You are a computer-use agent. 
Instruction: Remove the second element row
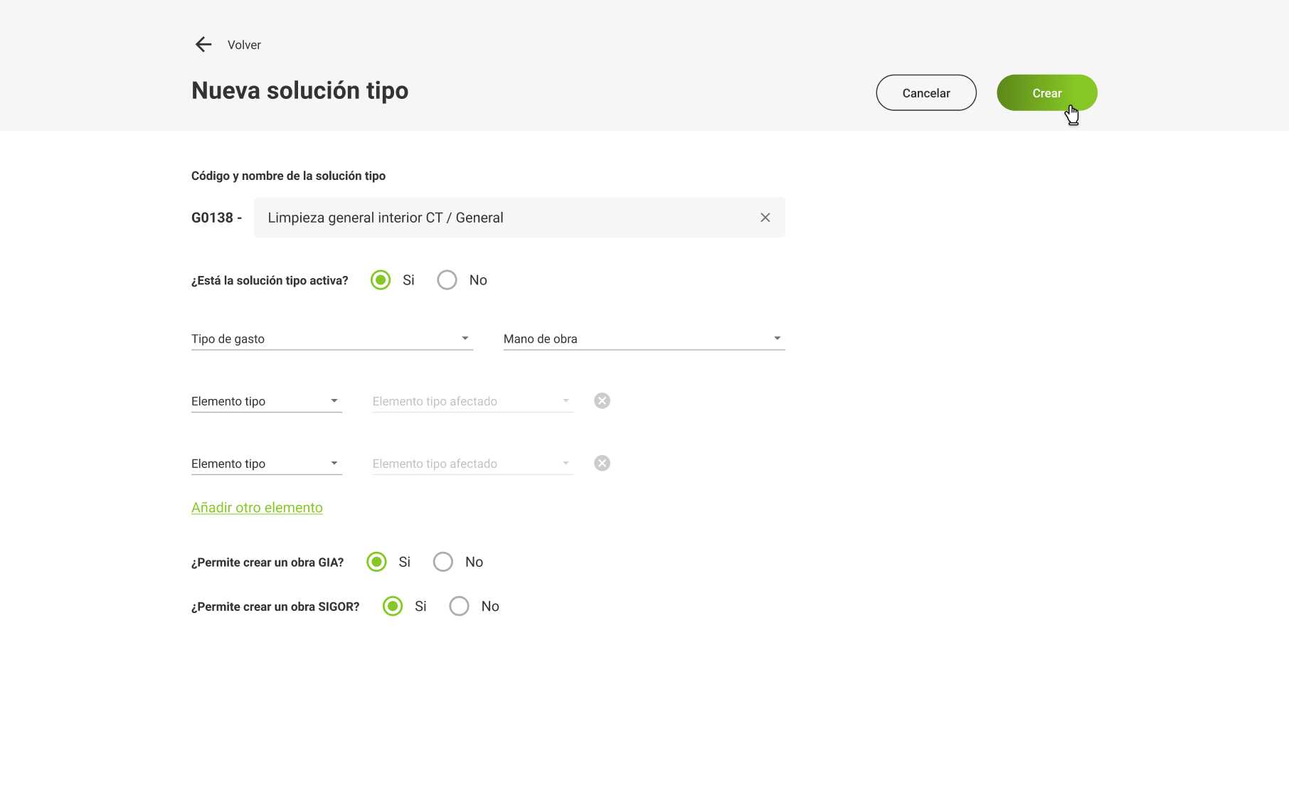tap(602, 464)
